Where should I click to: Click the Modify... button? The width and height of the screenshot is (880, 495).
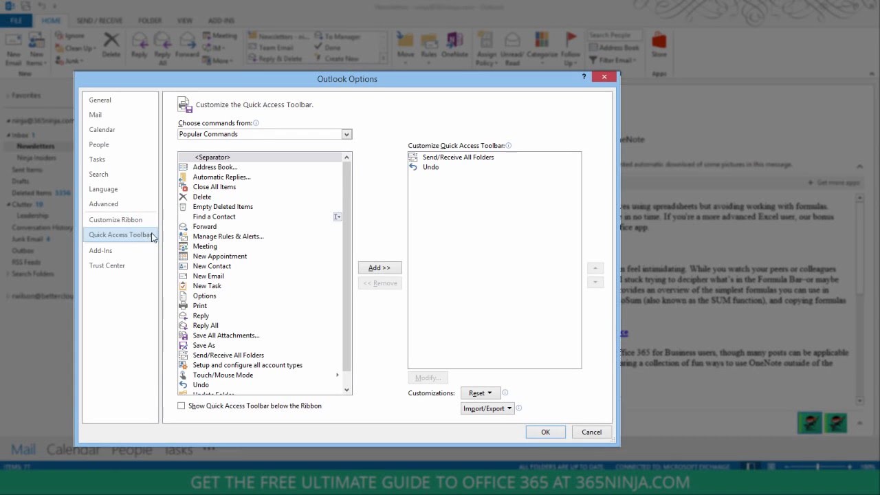428,378
